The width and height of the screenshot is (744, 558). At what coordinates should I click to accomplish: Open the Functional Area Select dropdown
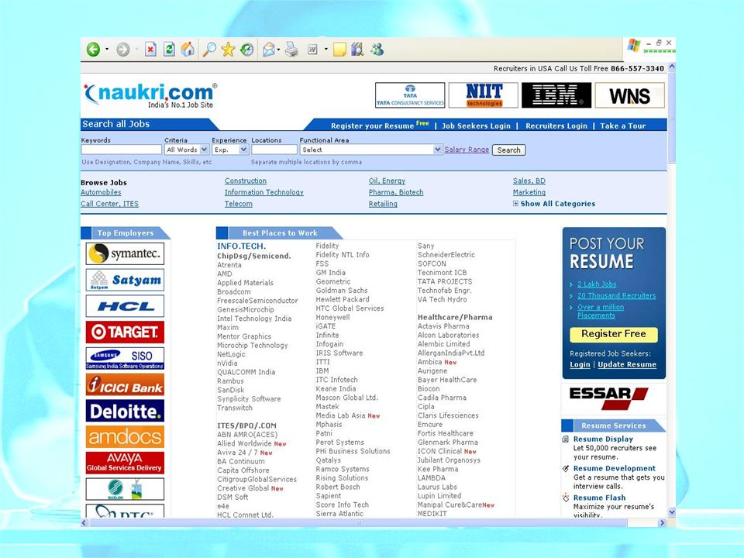point(371,150)
